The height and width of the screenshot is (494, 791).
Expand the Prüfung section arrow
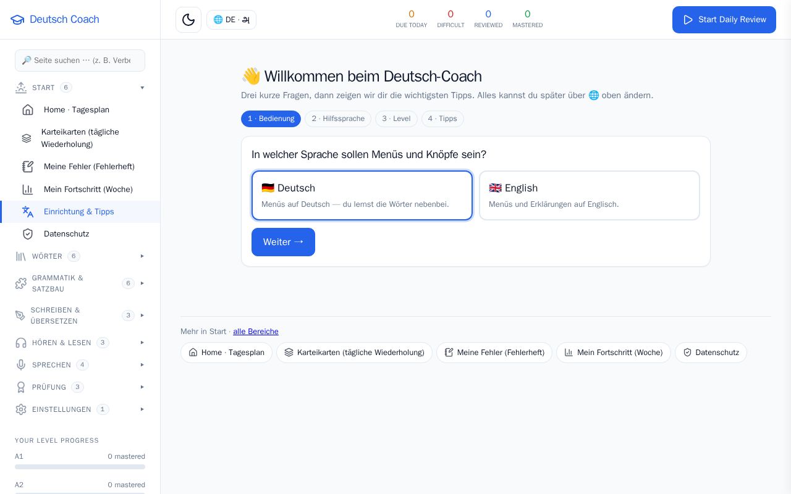(x=142, y=387)
